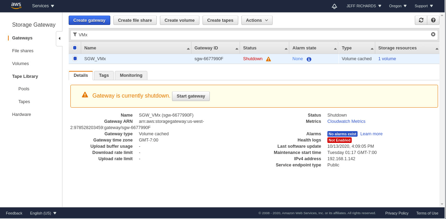Open the English (US) language dropdown
The image size is (446, 219).
coord(43,213)
